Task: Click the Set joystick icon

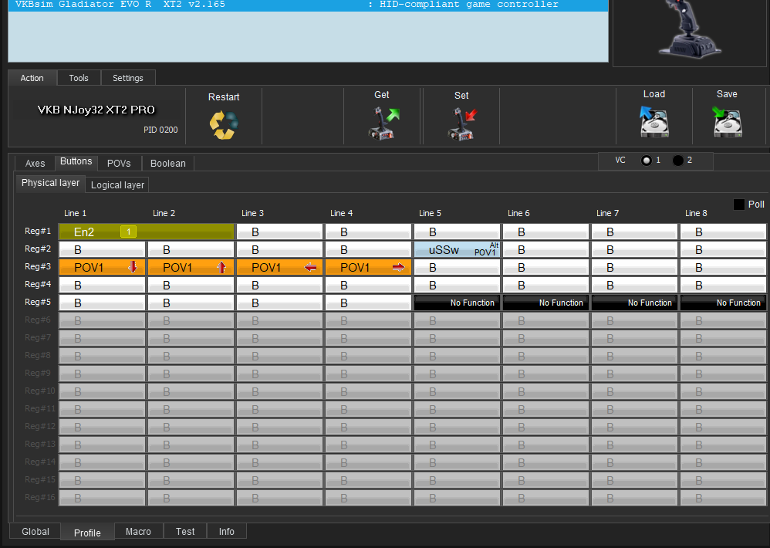Action: [462, 123]
